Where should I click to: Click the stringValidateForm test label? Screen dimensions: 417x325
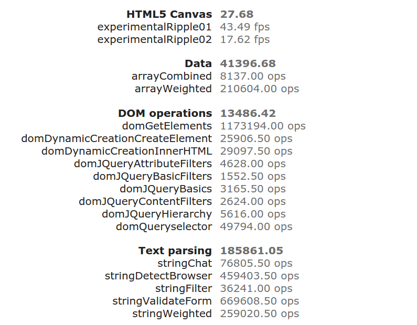pyautogui.click(x=162, y=301)
